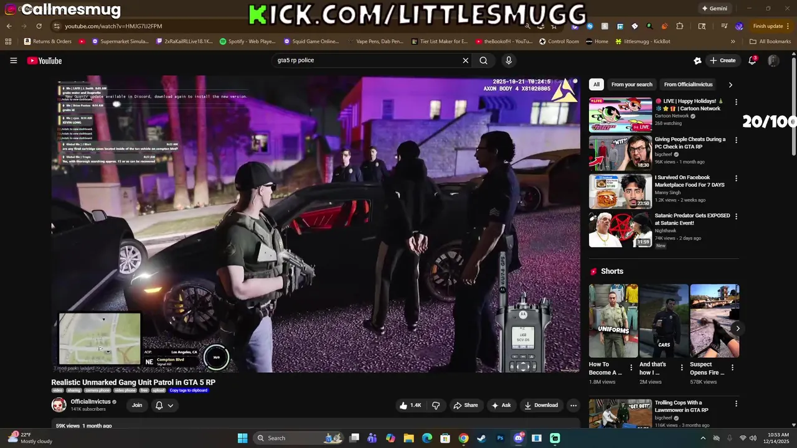
Task: Open How To Become A short
Action: pos(613,322)
